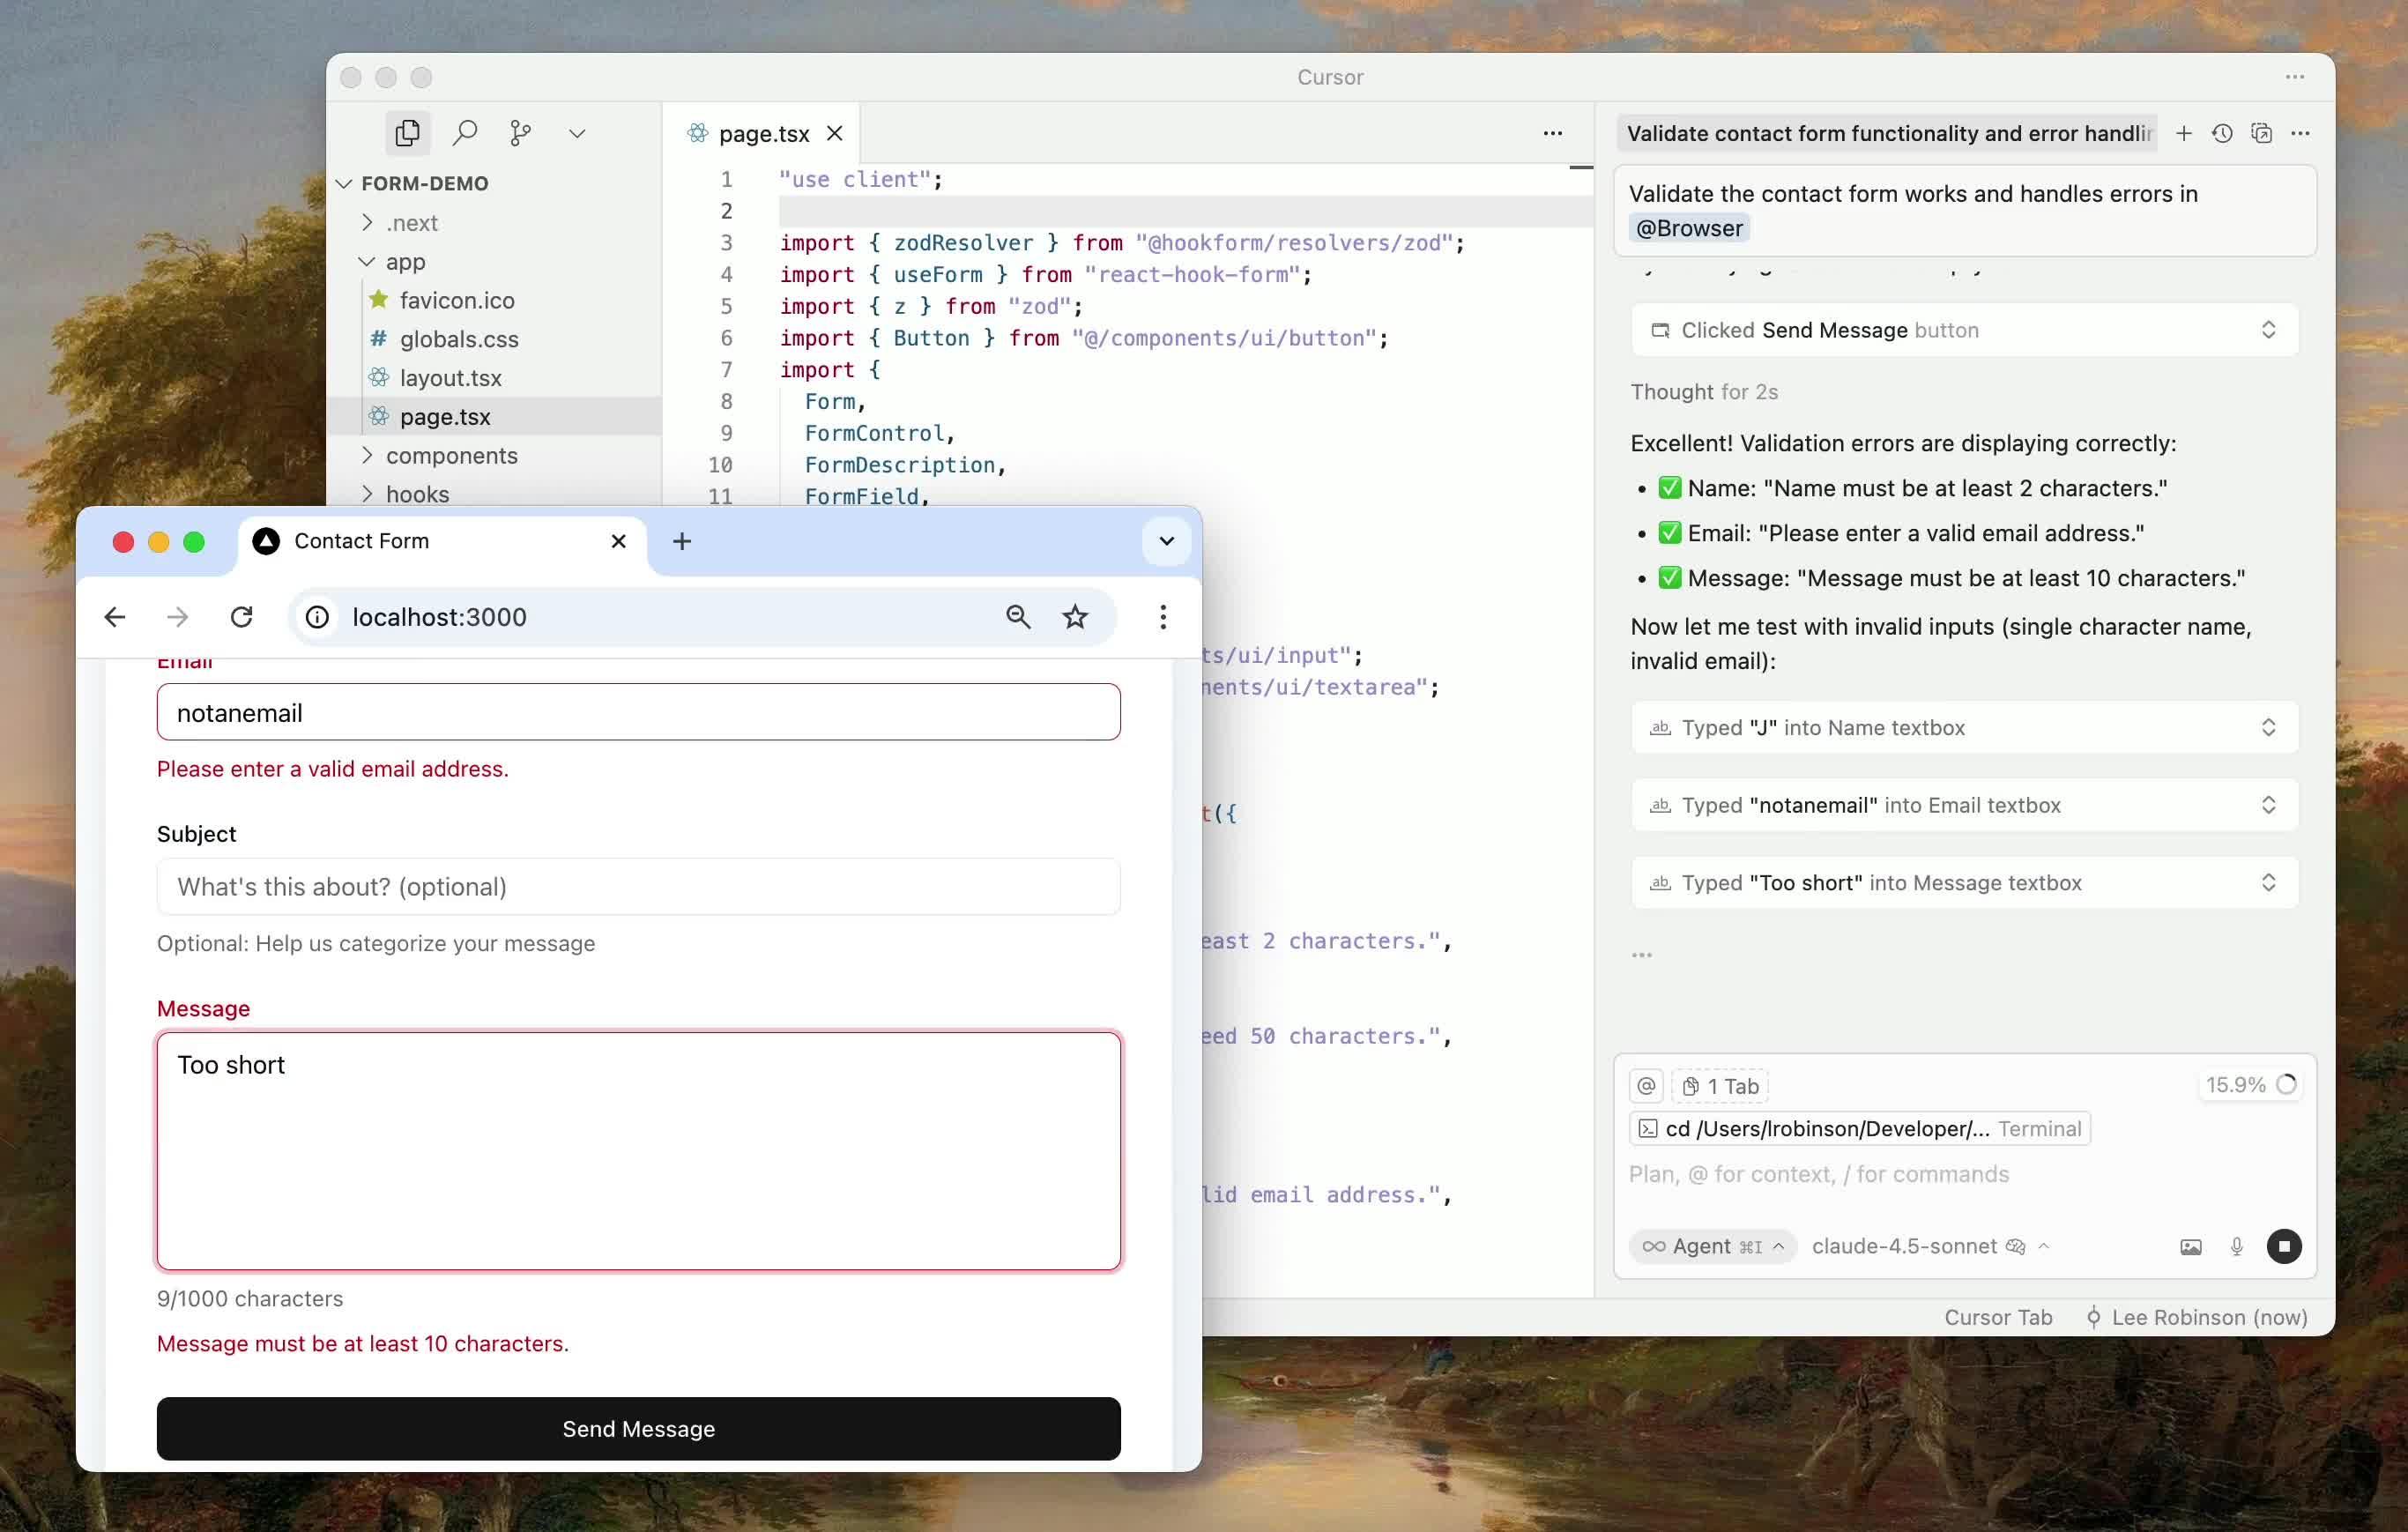Click the search magnifier in Cursor sidebar
The image size is (2408, 1532).
[x=464, y=133]
